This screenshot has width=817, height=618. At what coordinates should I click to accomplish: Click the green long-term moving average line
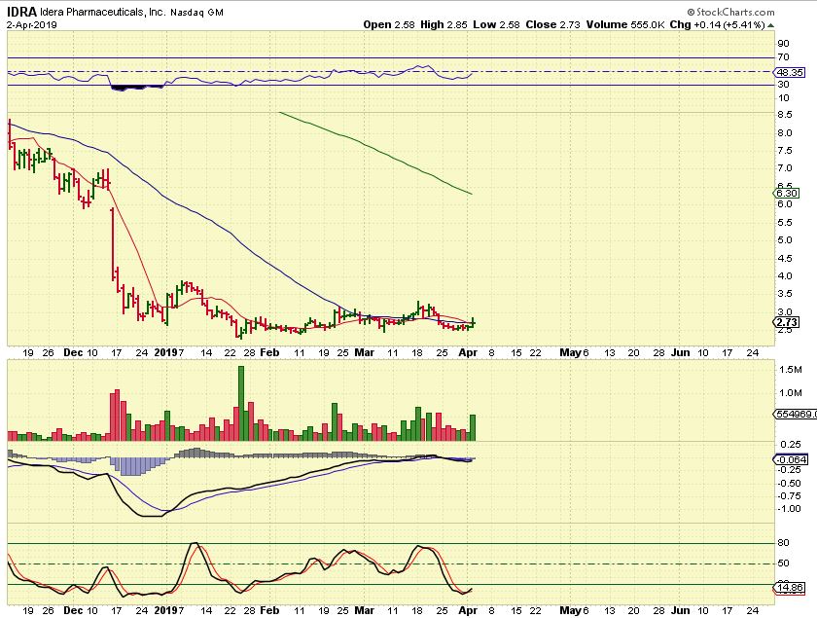coord(375,150)
